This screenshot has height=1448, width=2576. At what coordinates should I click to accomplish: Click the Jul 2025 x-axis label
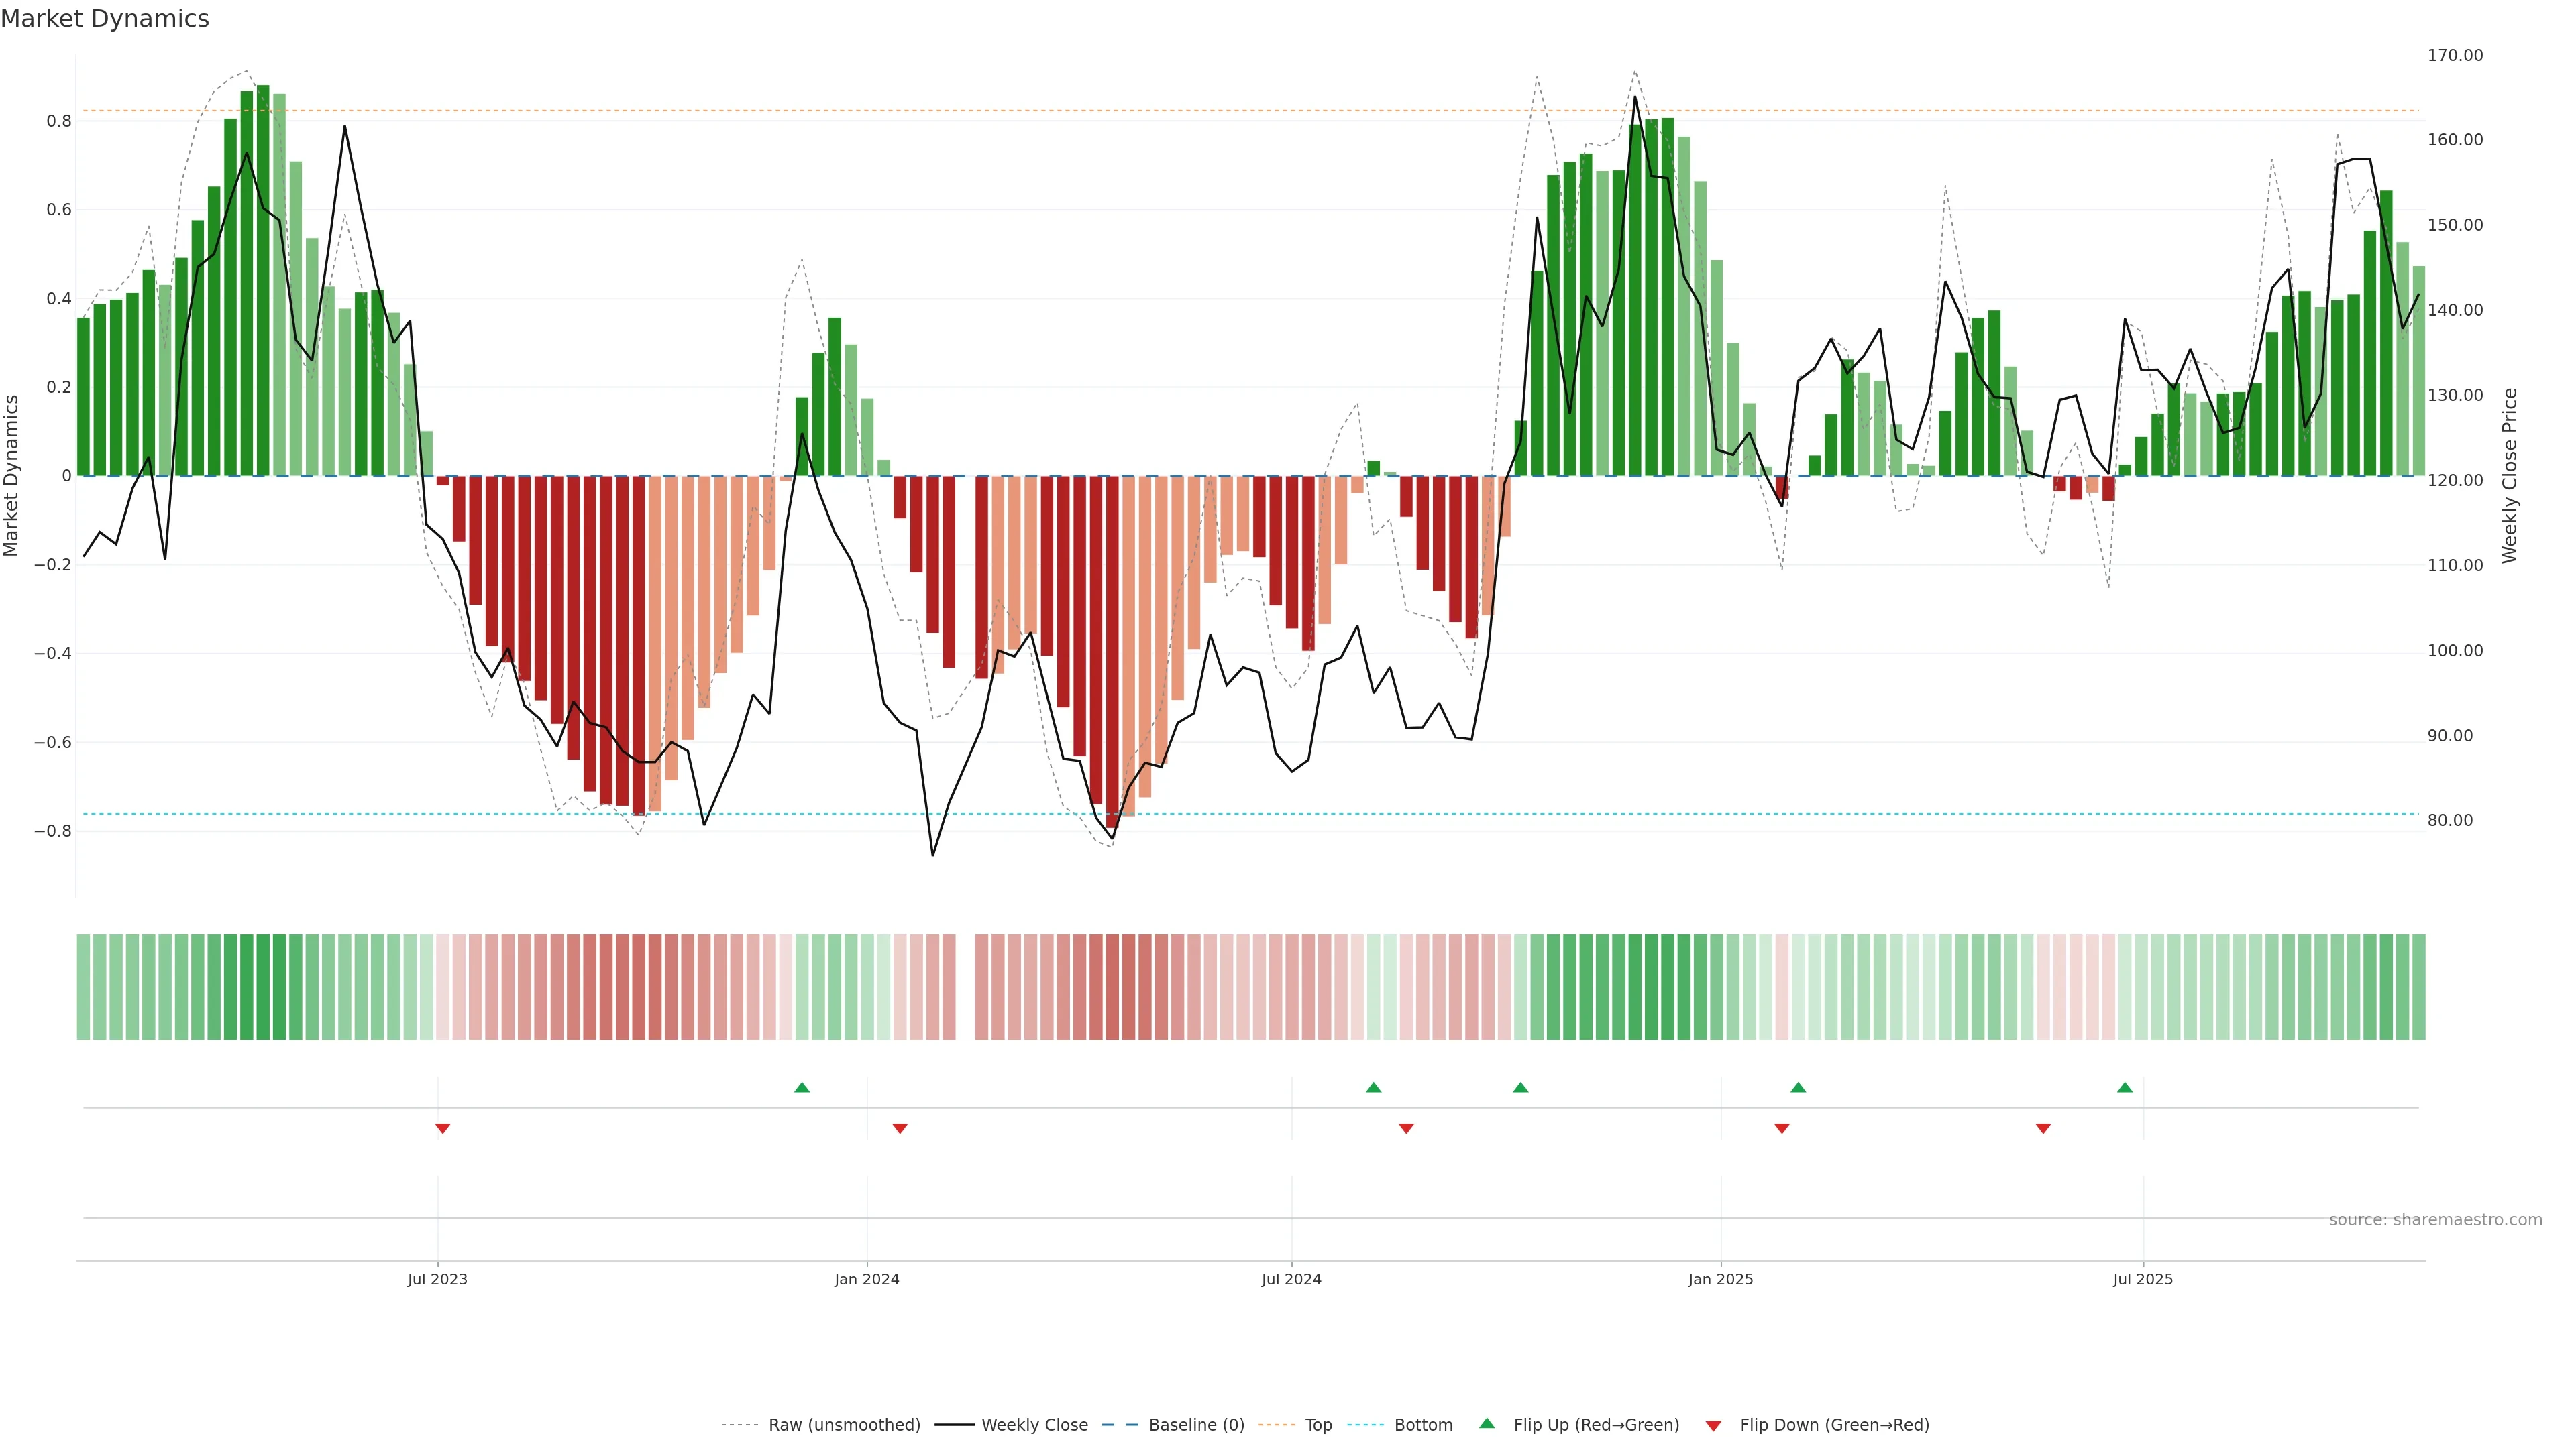click(2142, 1279)
